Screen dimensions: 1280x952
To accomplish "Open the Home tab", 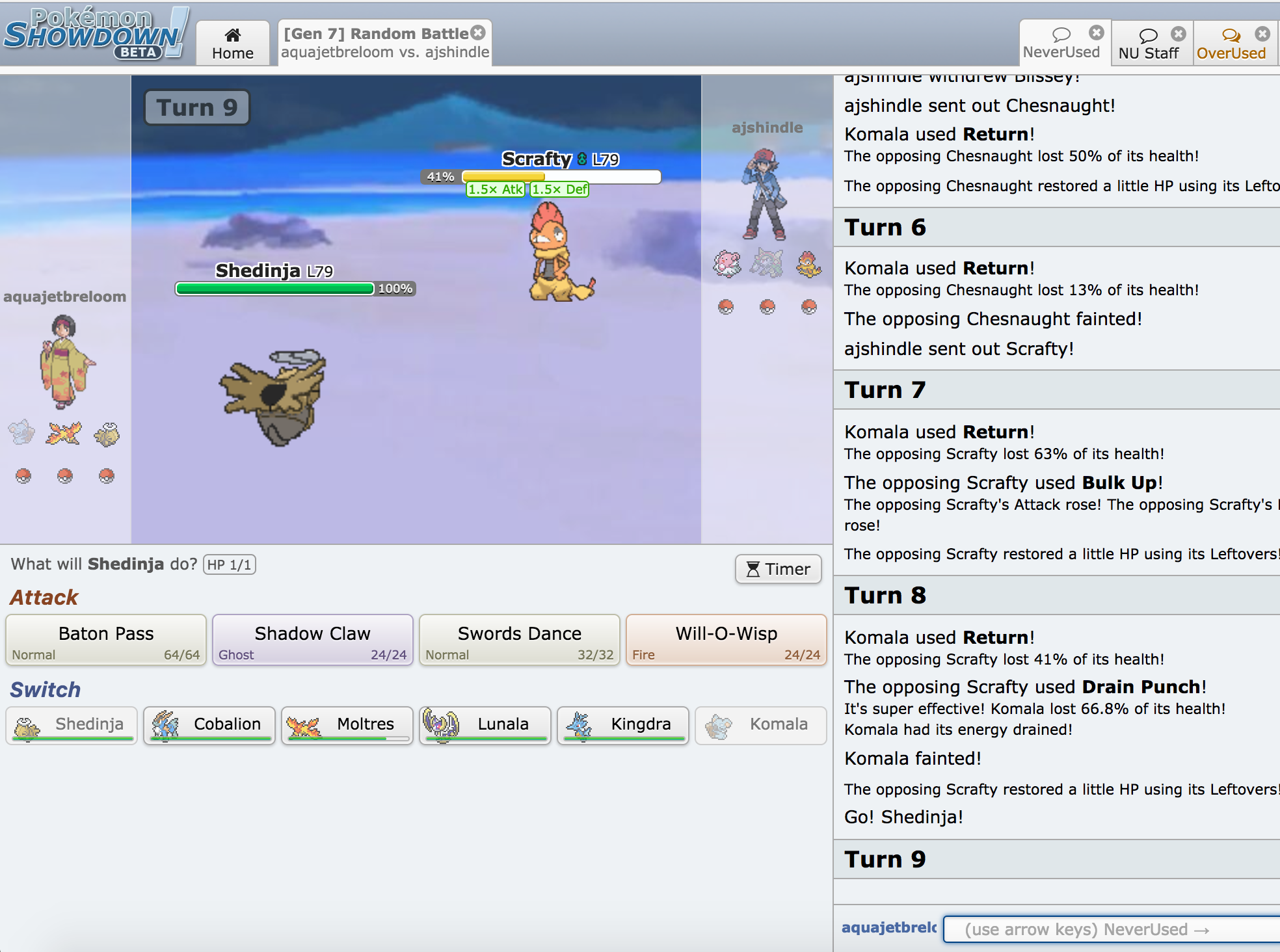I will click(233, 44).
